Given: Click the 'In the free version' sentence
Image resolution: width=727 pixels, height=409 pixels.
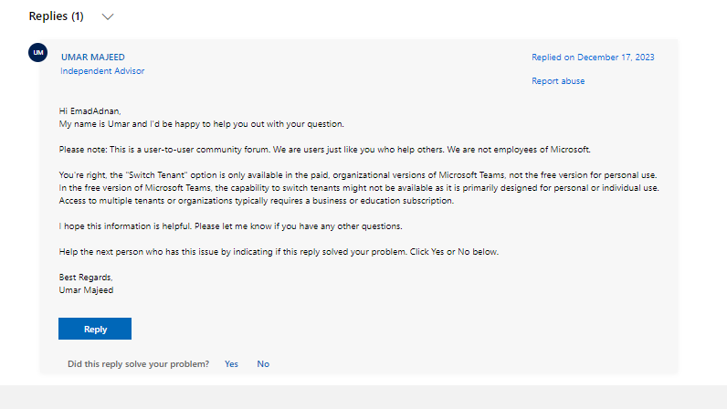Looking at the screenshot, I should click(x=358, y=187).
